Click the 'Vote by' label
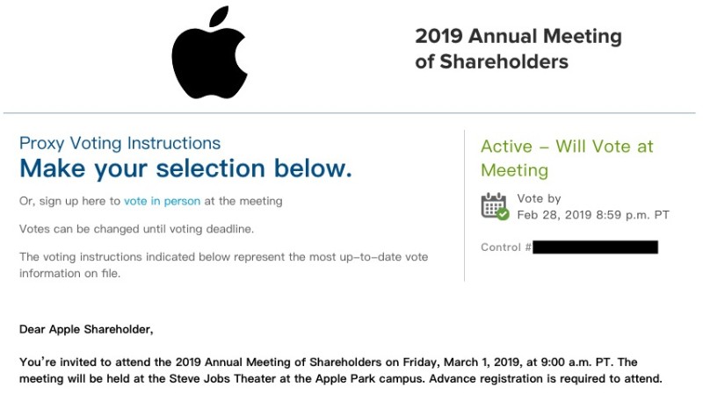This screenshot has width=703, height=394. pos(539,198)
